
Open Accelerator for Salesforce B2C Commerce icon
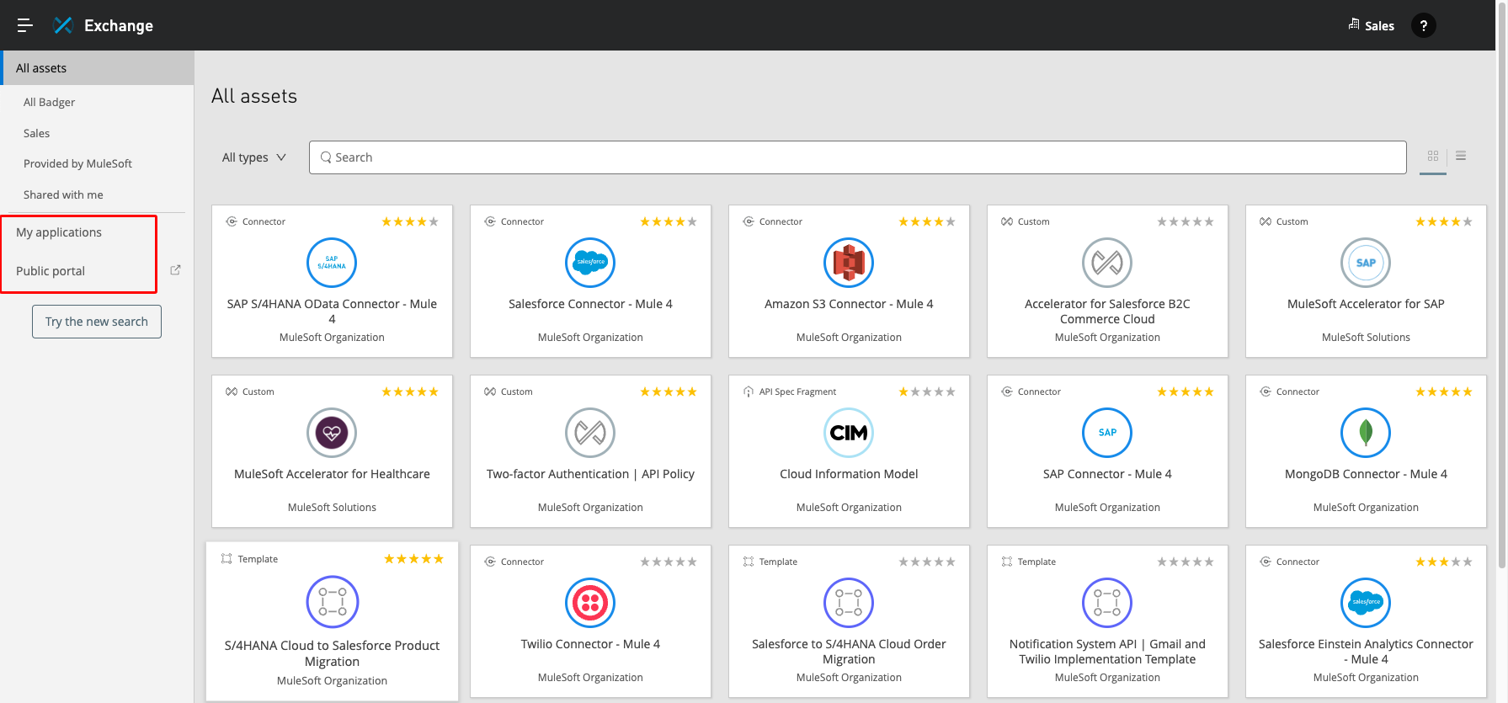1107,263
